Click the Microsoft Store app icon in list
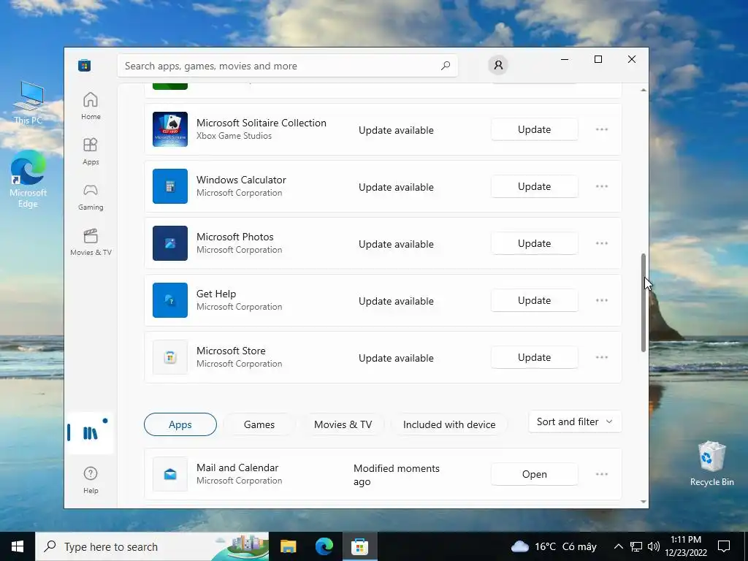This screenshot has width=748, height=561. 169,357
